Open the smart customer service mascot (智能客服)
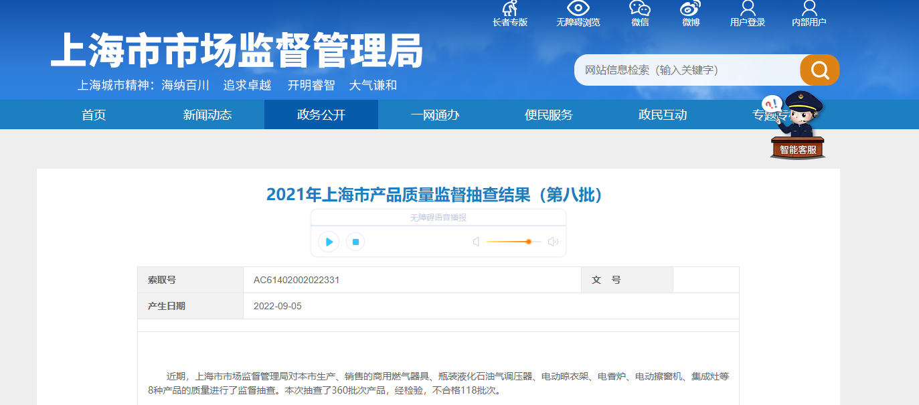This screenshot has height=405, width=919. click(x=798, y=127)
